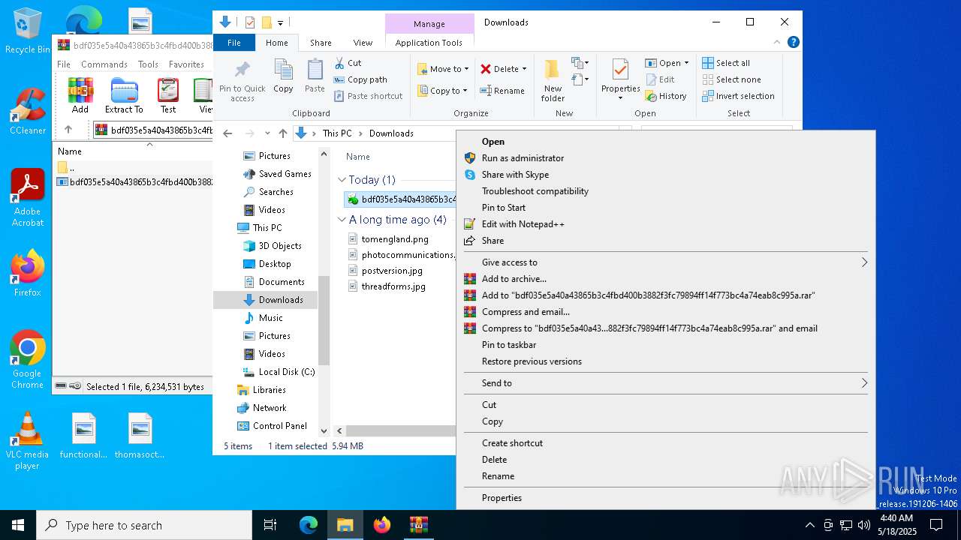Open the Copy to dropdown
The image size is (961, 540).
pos(442,91)
